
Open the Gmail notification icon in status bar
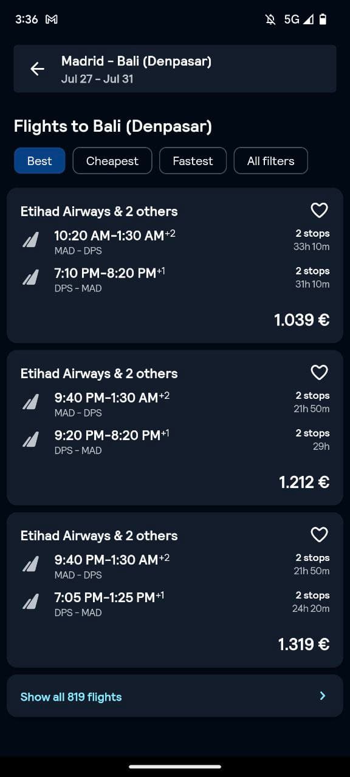click(x=52, y=19)
